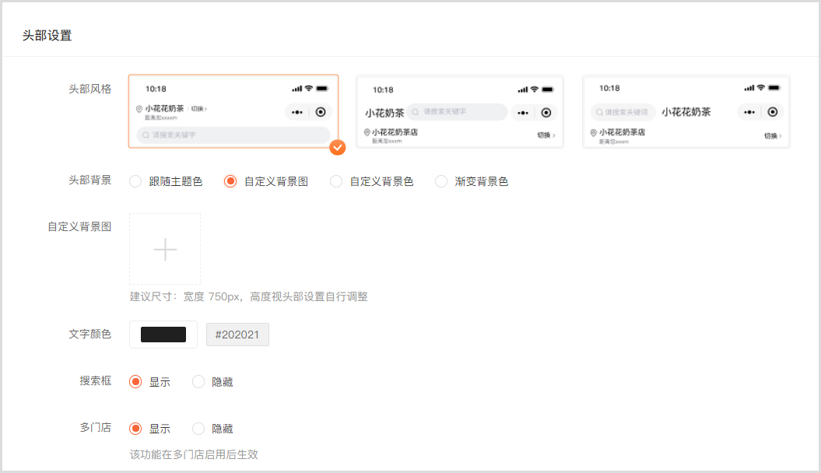821x473 pixels.
Task: Choose 渐变背景色 for header background
Action: coord(441,181)
